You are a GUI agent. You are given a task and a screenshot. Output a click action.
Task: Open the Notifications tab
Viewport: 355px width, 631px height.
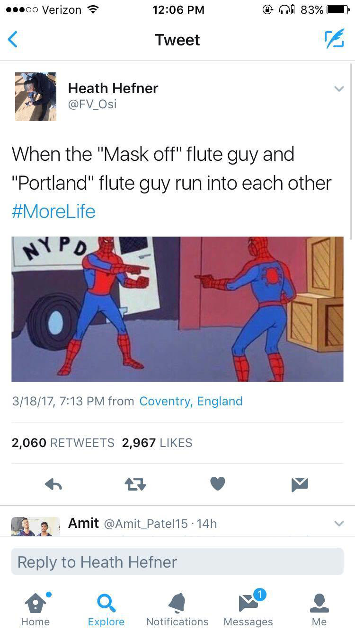coord(177,609)
